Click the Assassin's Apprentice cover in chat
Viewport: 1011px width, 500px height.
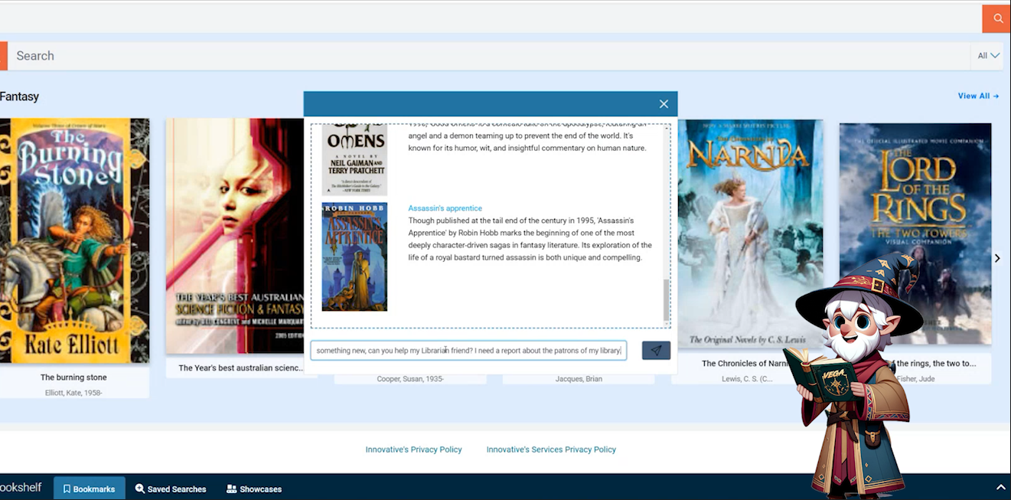(x=354, y=257)
